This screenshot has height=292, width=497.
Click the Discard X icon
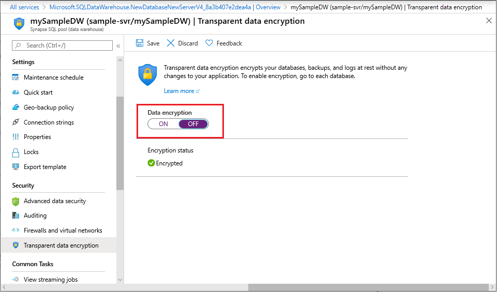point(171,43)
